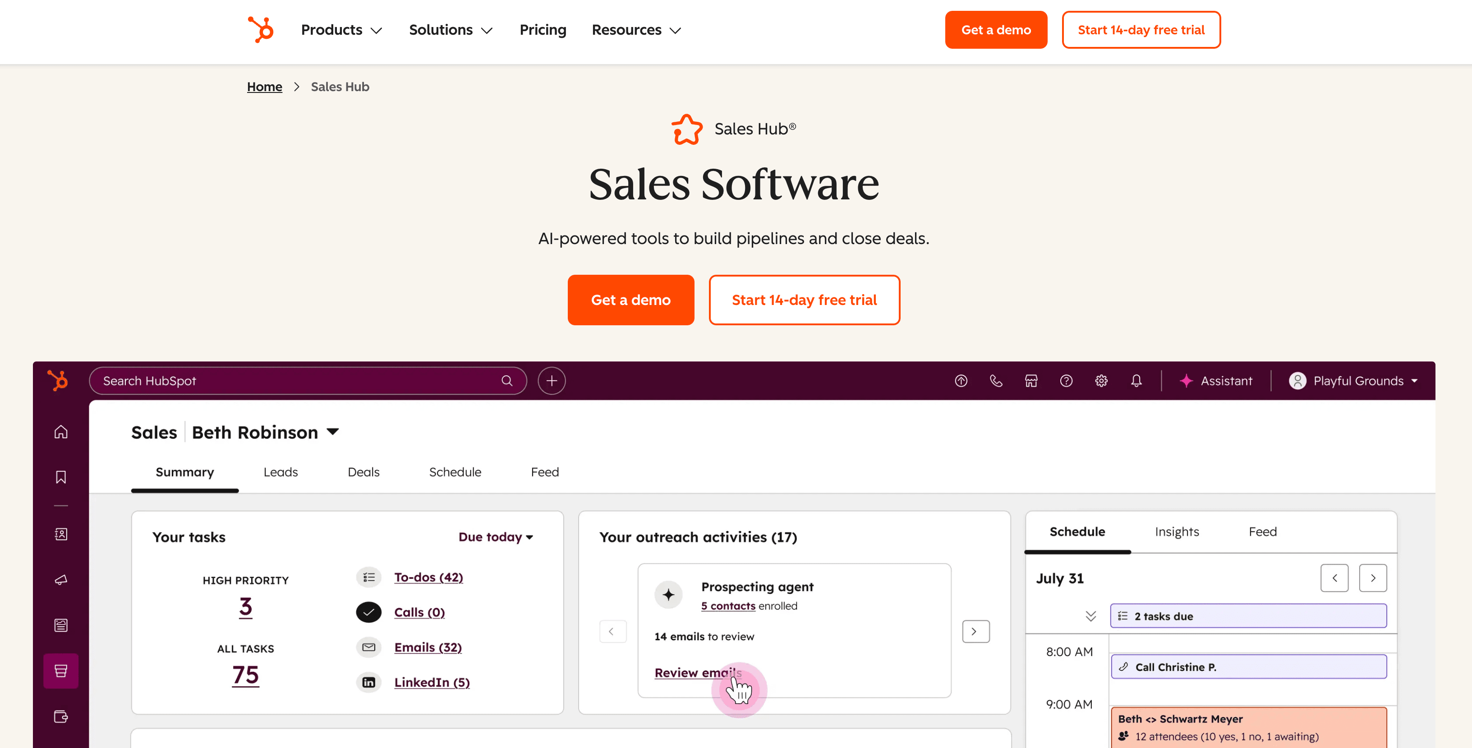This screenshot has width=1472, height=748.
Task: Click the Search HubSpot input field
Action: click(297, 381)
